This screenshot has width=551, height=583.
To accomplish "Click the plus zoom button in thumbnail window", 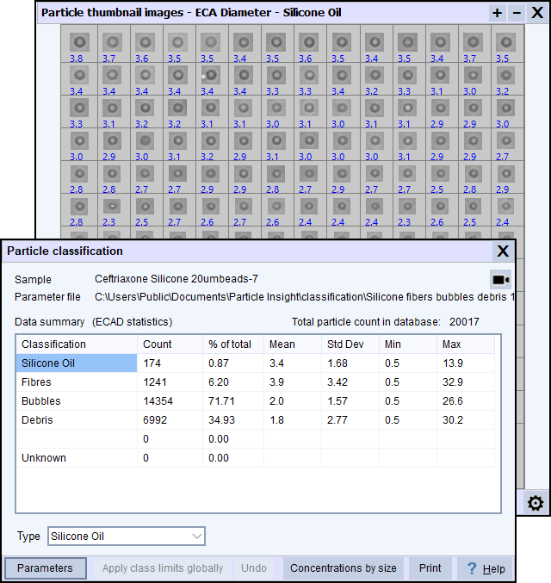I will click(497, 13).
